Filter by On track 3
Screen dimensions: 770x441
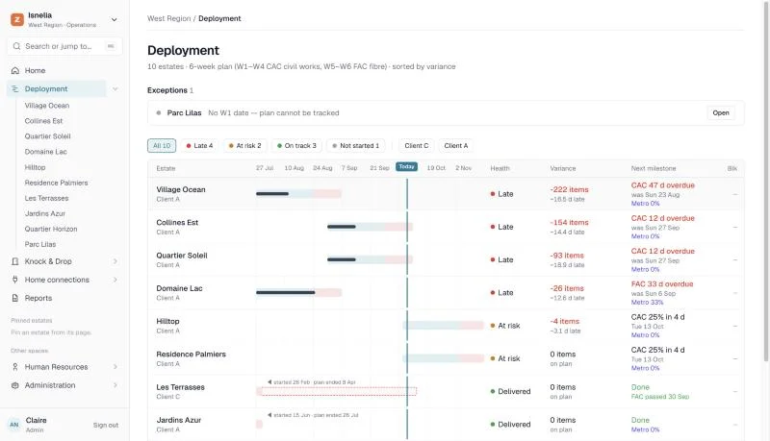point(296,145)
